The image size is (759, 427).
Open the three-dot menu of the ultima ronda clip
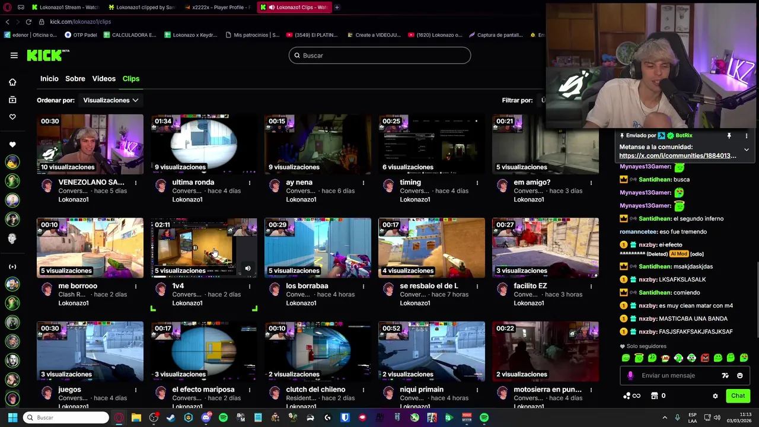[x=250, y=183]
